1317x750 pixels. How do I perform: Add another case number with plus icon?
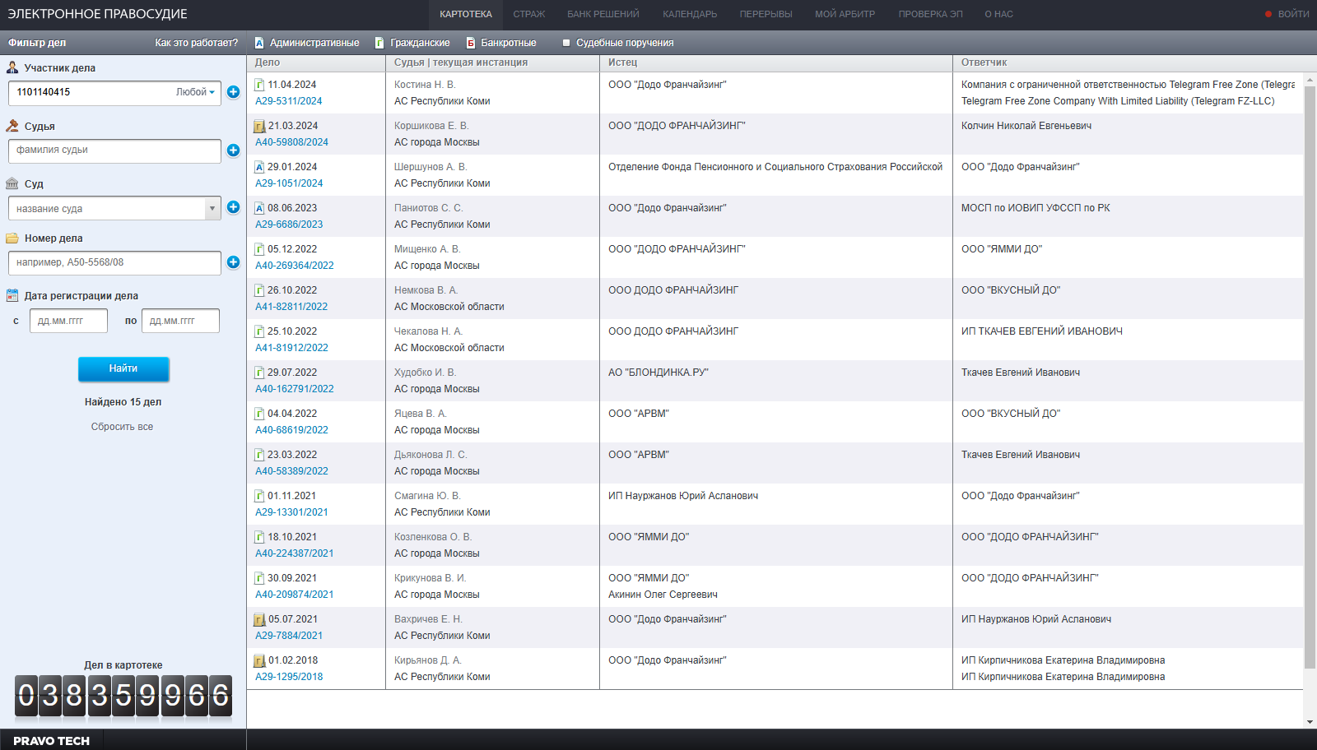pos(234,262)
